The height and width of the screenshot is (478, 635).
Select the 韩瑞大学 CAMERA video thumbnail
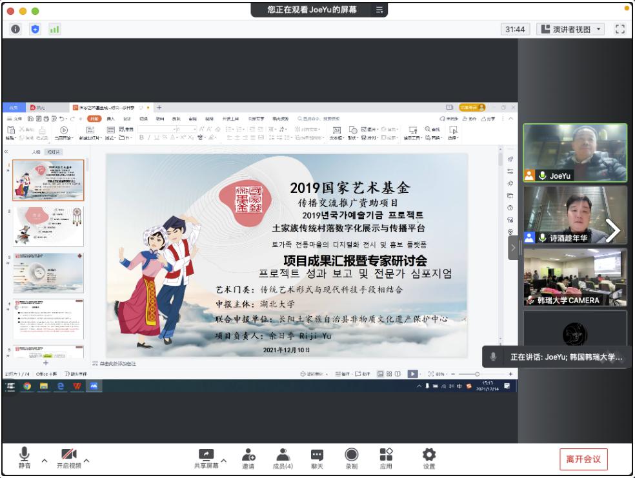click(x=575, y=277)
